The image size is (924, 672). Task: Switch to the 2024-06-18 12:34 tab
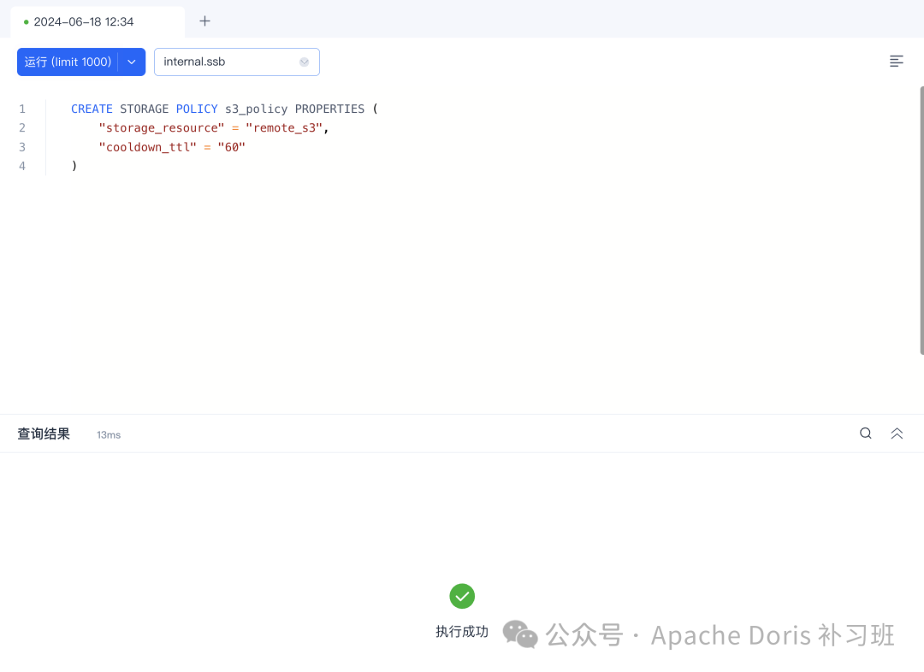click(84, 22)
